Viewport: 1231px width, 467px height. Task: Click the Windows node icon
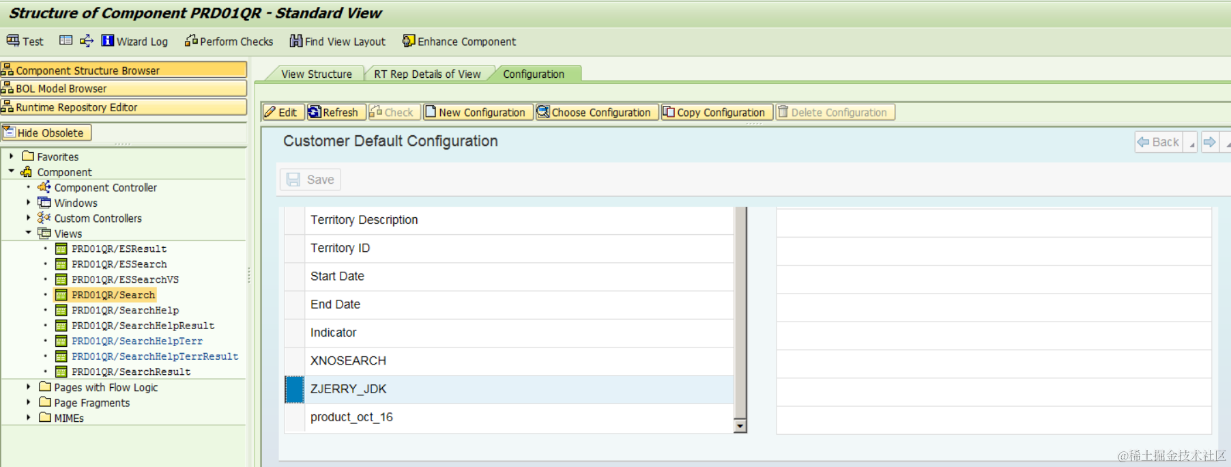point(44,202)
